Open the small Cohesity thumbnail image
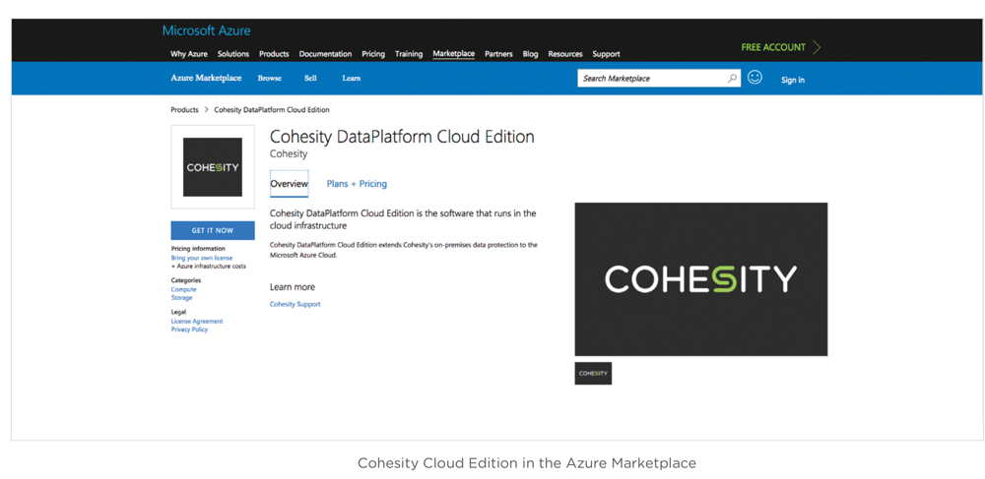Screen dimensions: 985x479 pyautogui.click(x=593, y=374)
